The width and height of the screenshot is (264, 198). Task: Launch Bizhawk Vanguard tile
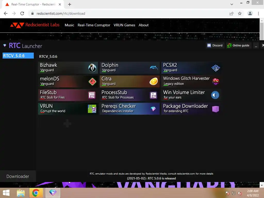tap(68, 68)
